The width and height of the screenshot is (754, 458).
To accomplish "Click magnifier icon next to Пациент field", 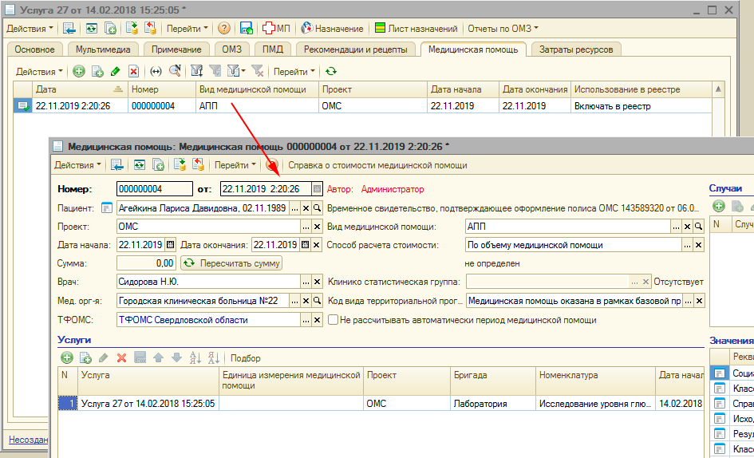I will click(318, 208).
